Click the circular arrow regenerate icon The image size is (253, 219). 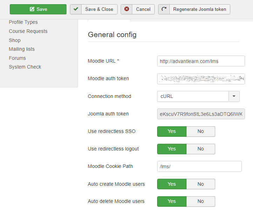pos(164,9)
